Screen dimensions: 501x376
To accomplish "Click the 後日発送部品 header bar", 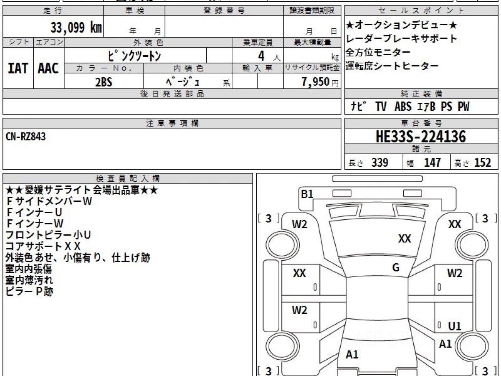I will pos(172,94).
